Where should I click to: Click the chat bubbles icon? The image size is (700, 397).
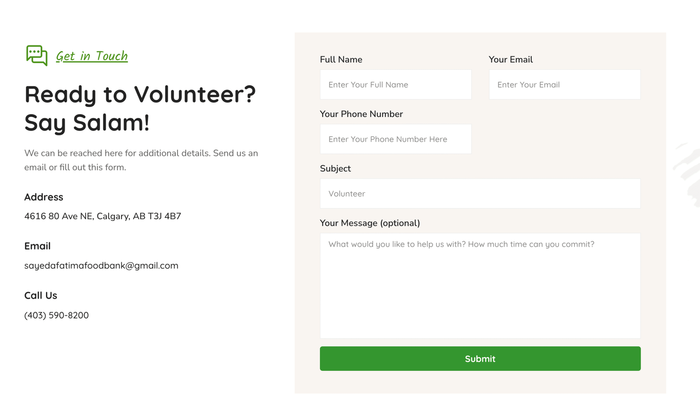[x=37, y=55]
